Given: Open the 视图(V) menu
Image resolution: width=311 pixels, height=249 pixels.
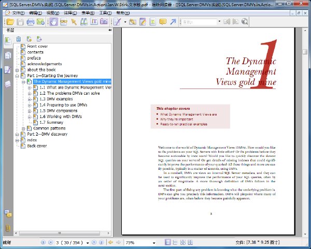Looking at the screenshot, I should [x=53, y=13].
